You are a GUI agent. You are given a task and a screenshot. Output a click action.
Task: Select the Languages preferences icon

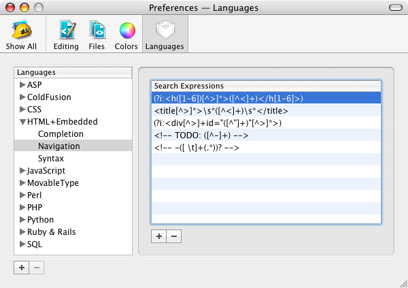coord(165,35)
